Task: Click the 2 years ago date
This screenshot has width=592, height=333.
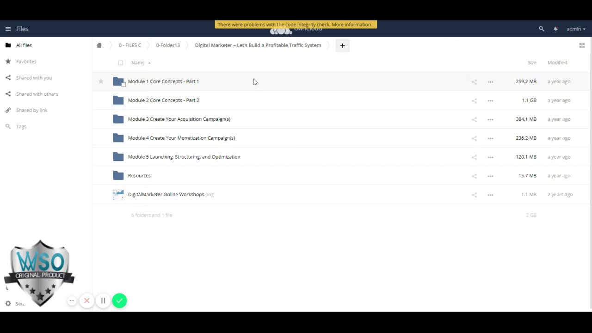Action: click(560, 194)
